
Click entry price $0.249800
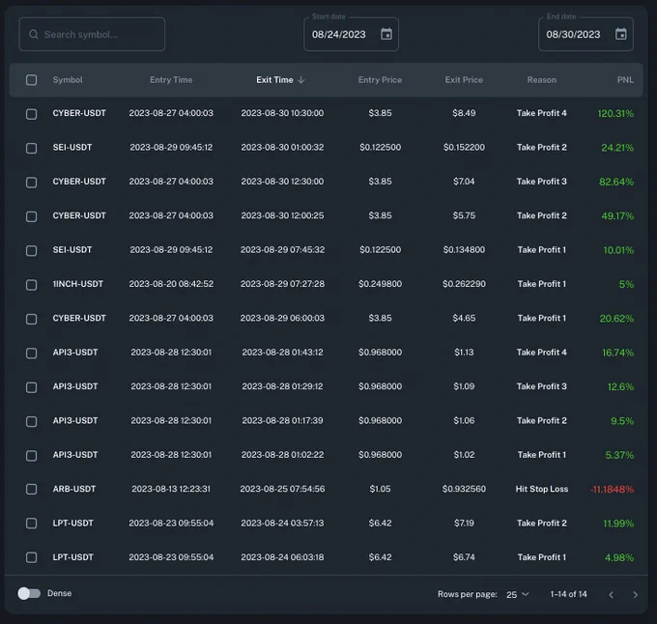point(380,284)
